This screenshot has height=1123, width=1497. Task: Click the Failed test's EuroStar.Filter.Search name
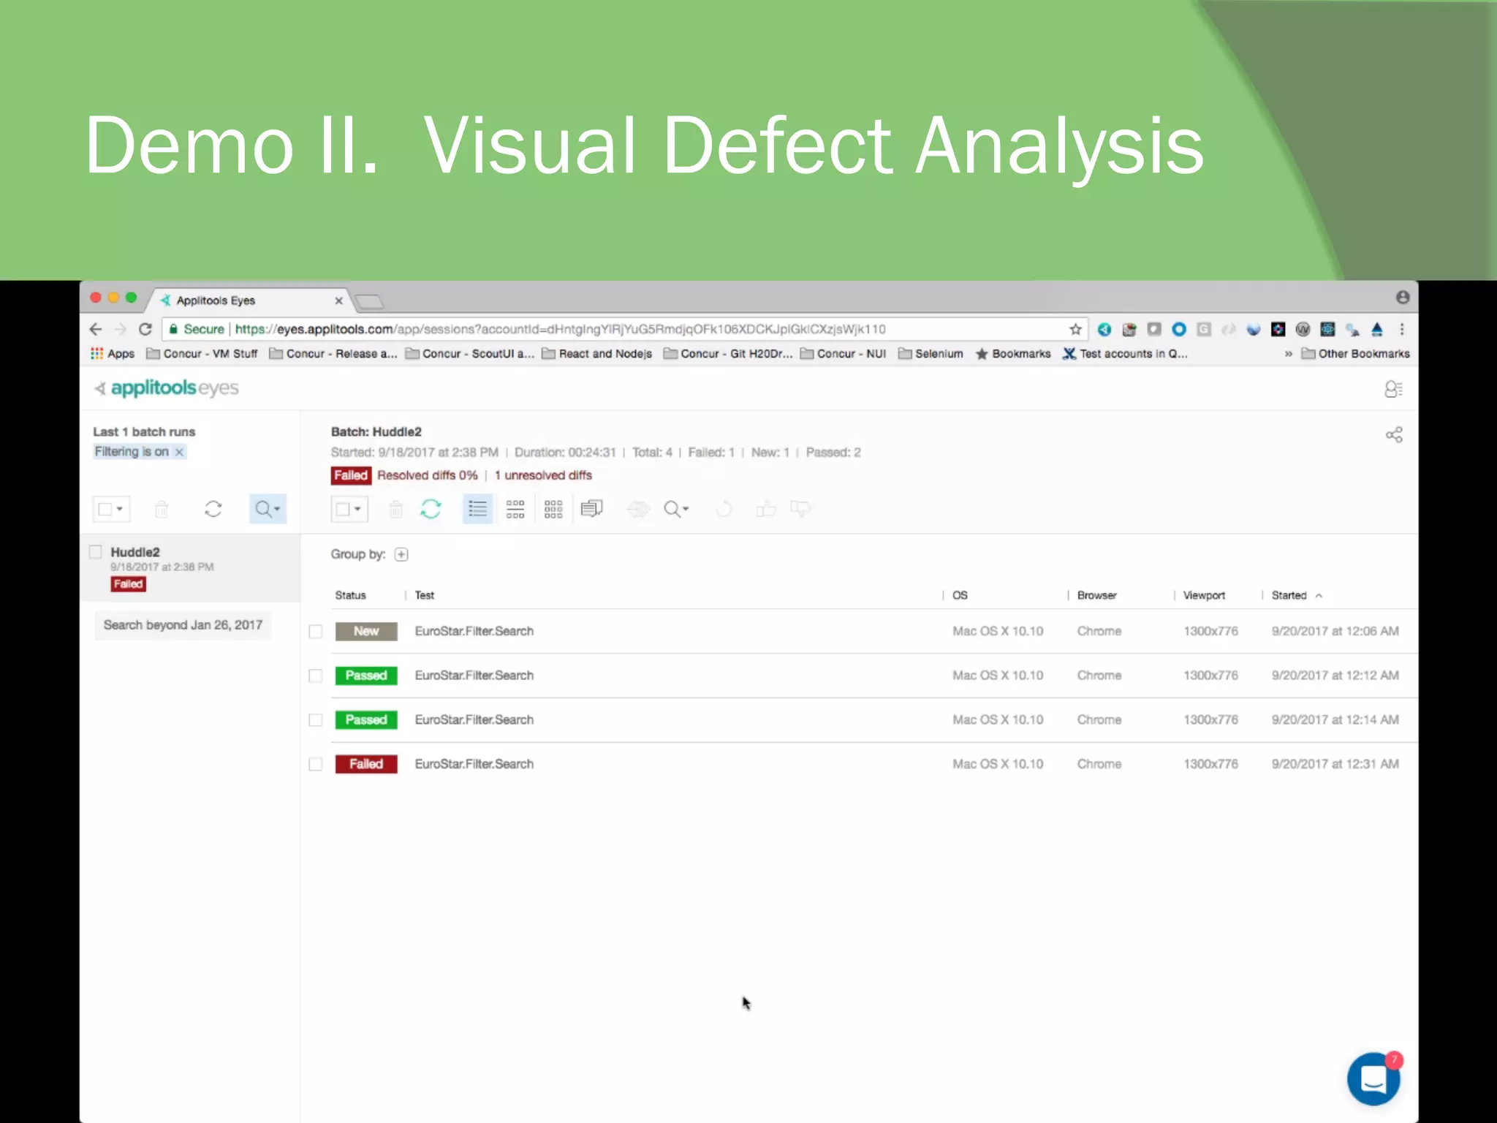[x=474, y=764]
